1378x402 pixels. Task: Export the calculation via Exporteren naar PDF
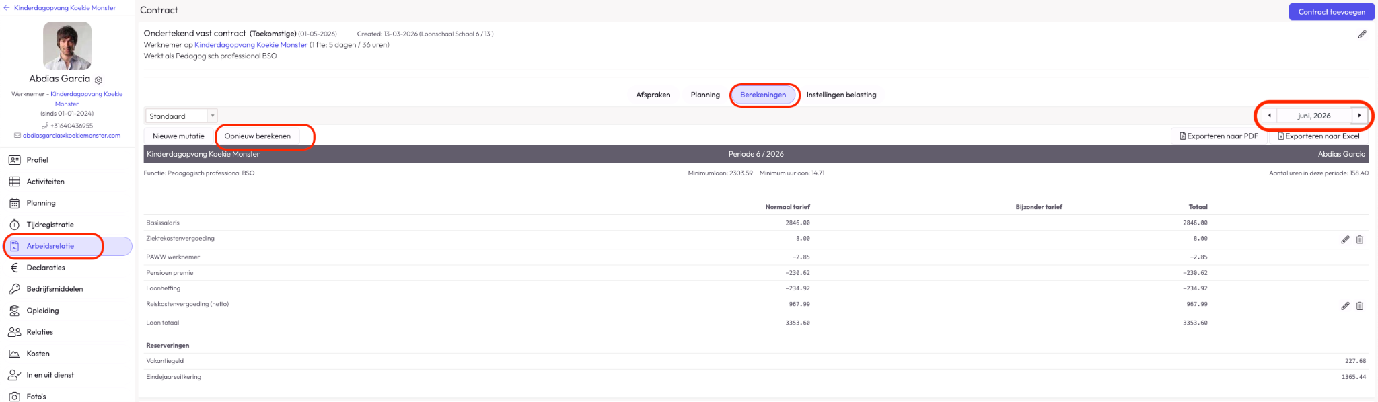click(1219, 136)
